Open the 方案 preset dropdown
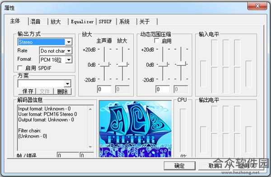 pos(67,84)
